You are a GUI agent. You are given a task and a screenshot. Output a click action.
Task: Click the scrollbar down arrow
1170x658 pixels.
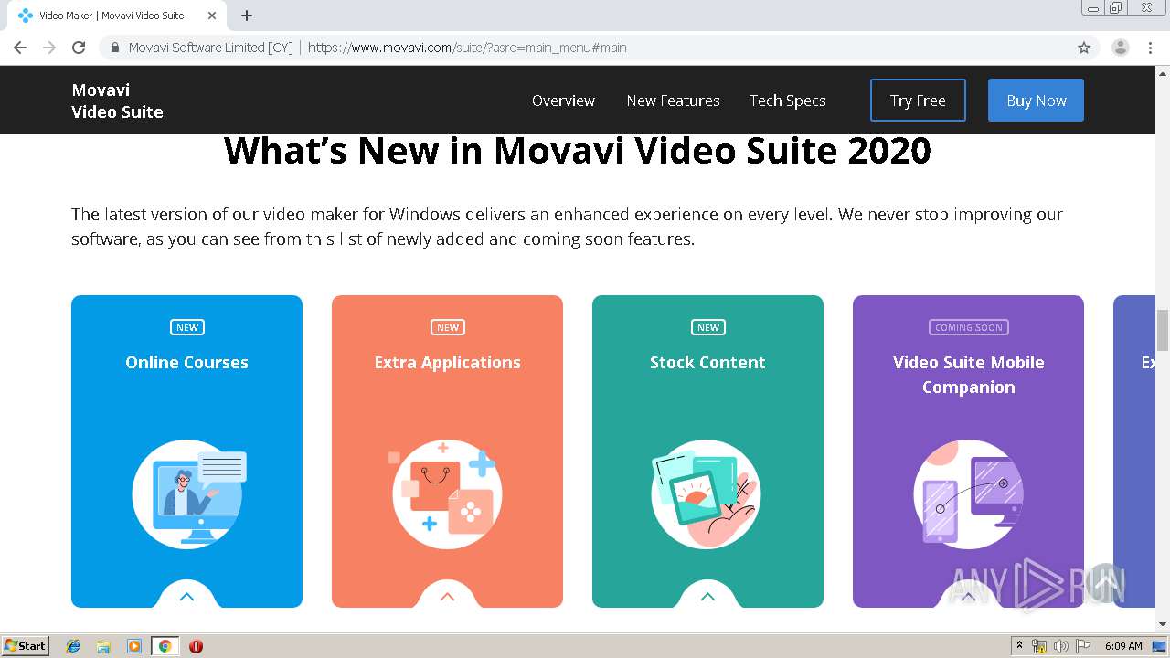tap(1163, 624)
